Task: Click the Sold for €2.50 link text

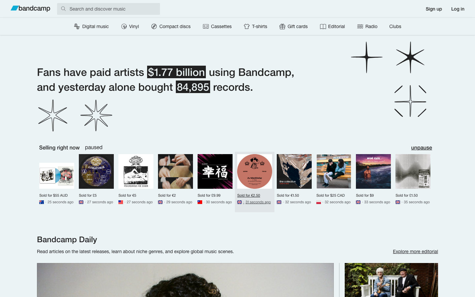Action: coord(248,195)
